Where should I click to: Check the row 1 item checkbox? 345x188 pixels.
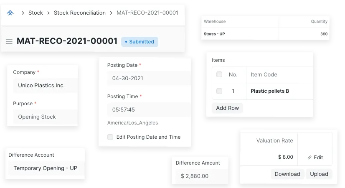219,91
